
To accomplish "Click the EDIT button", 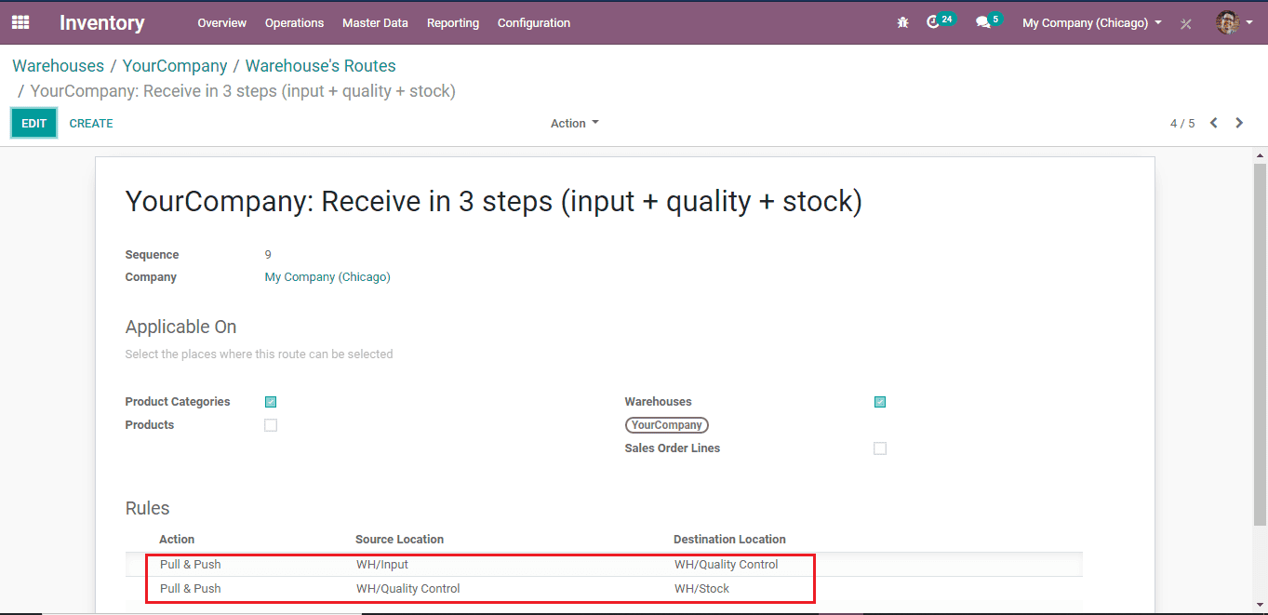I will pyautogui.click(x=34, y=123).
